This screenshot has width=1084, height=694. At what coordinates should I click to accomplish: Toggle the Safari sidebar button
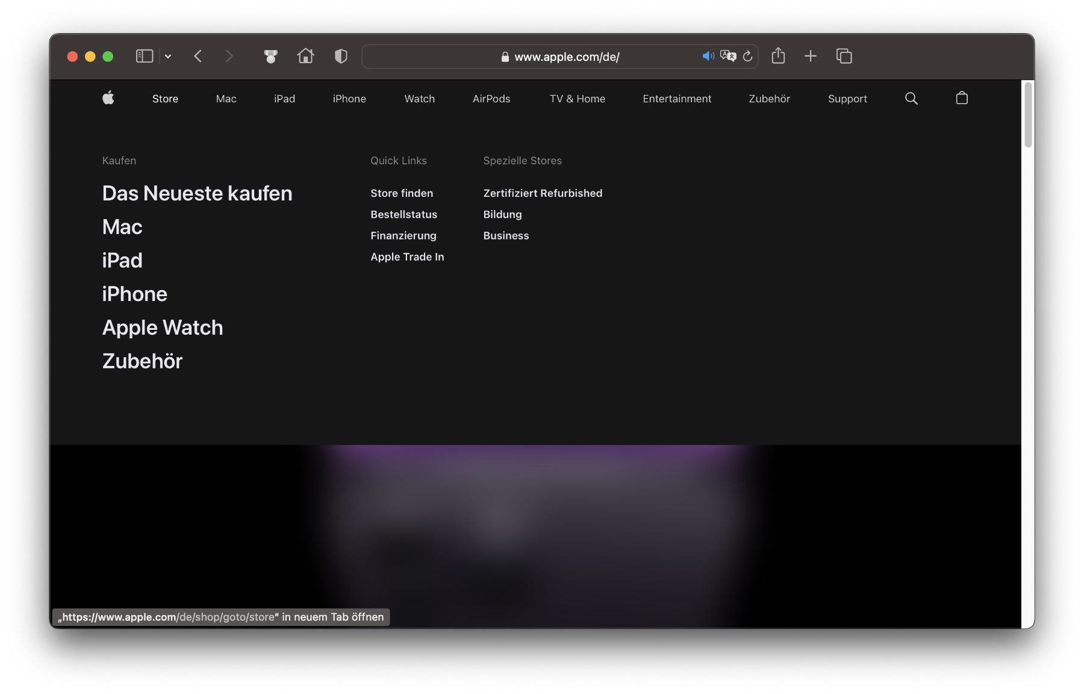[x=145, y=56]
